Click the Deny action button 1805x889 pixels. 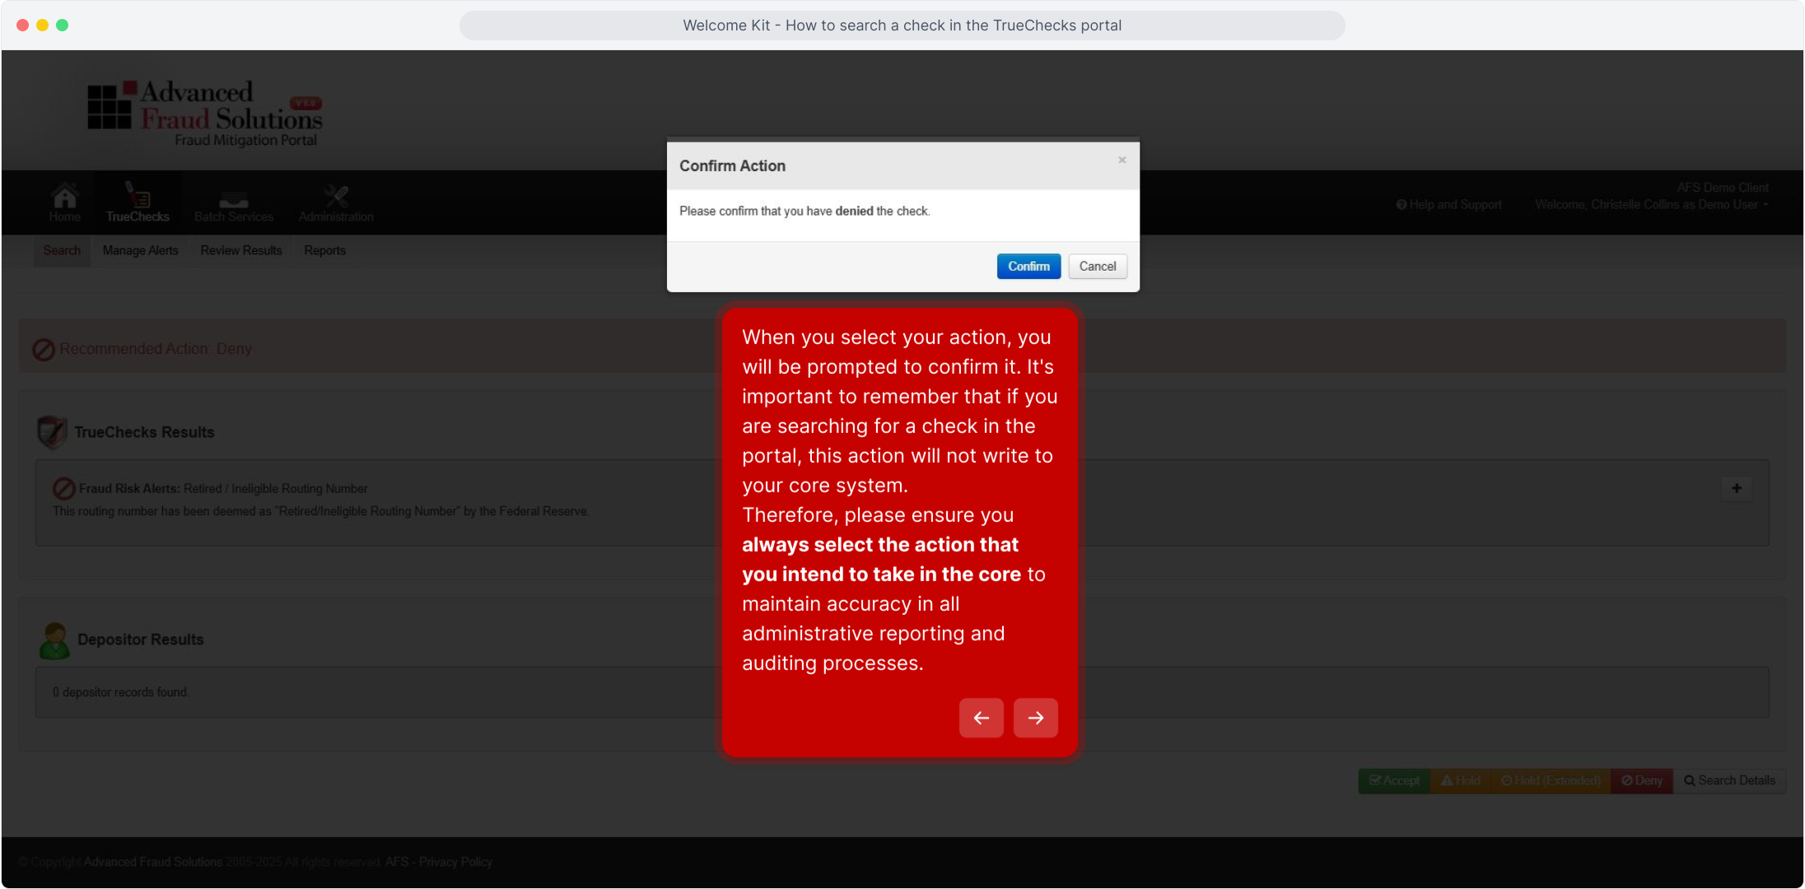click(x=1642, y=780)
